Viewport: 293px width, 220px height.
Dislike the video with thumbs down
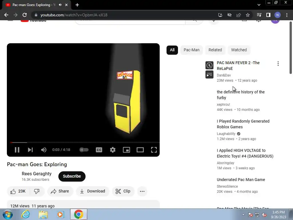pos(37,191)
